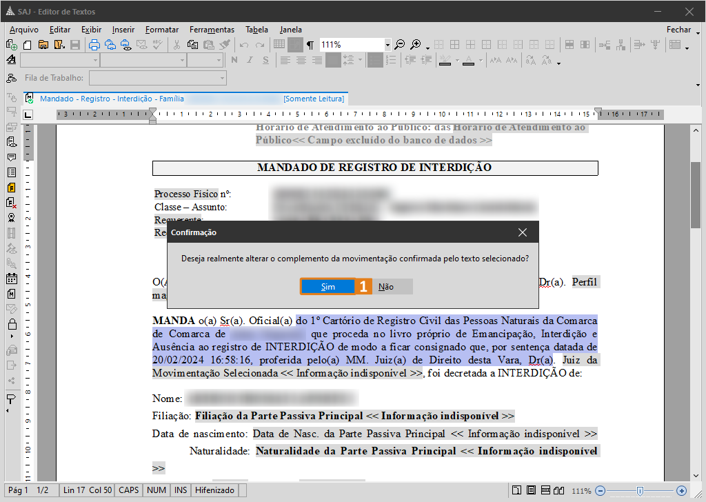Click the ABC spell check icon
The image size is (706, 502).
(158, 45)
